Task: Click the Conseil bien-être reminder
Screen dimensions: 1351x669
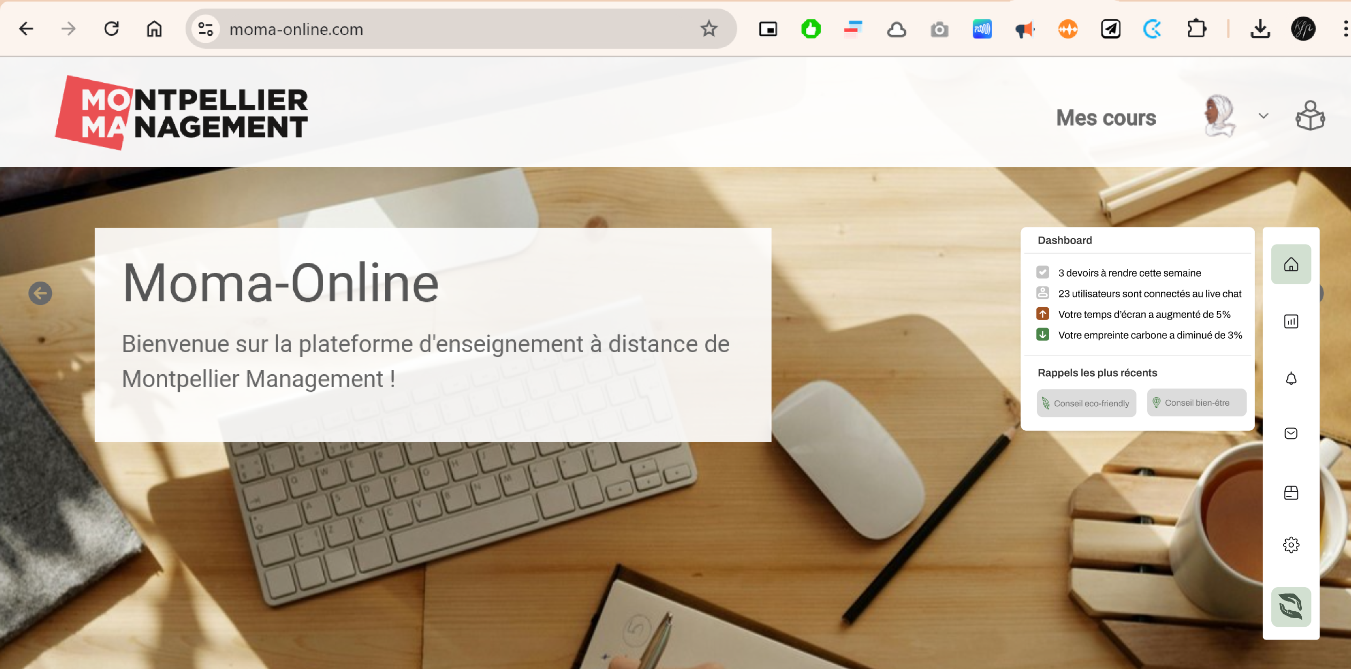Action: tap(1196, 402)
